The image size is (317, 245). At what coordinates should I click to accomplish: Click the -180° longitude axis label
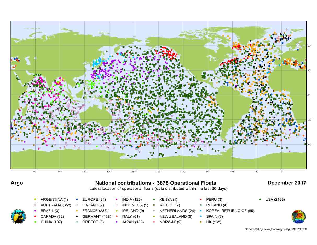point(134,172)
